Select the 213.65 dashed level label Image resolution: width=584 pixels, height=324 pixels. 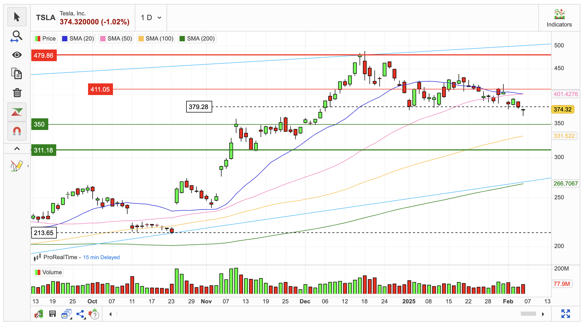point(44,233)
